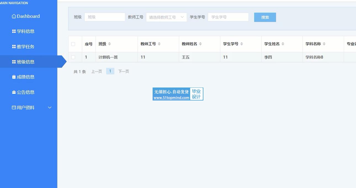Sort table by 班级 column arrows
356x188 pixels.
coord(109,44)
